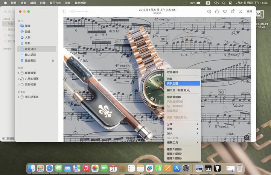Image resolution: width=271 pixels, height=175 pixels.
Task: Open the 輔助說明 menu
Action: [x=80, y=3]
